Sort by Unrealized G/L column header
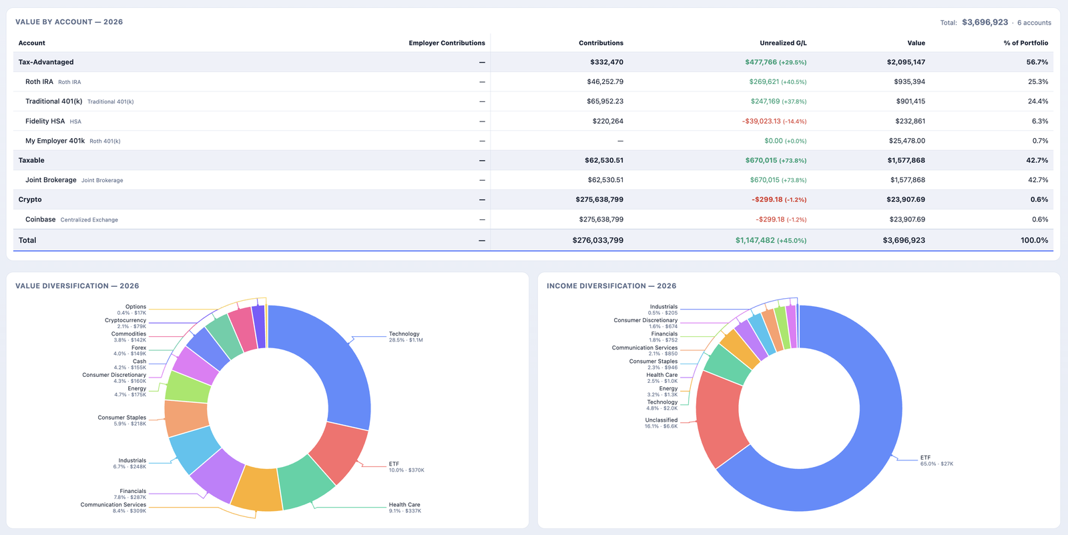Image resolution: width=1068 pixels, height=535 pixels. click(783, 43)
